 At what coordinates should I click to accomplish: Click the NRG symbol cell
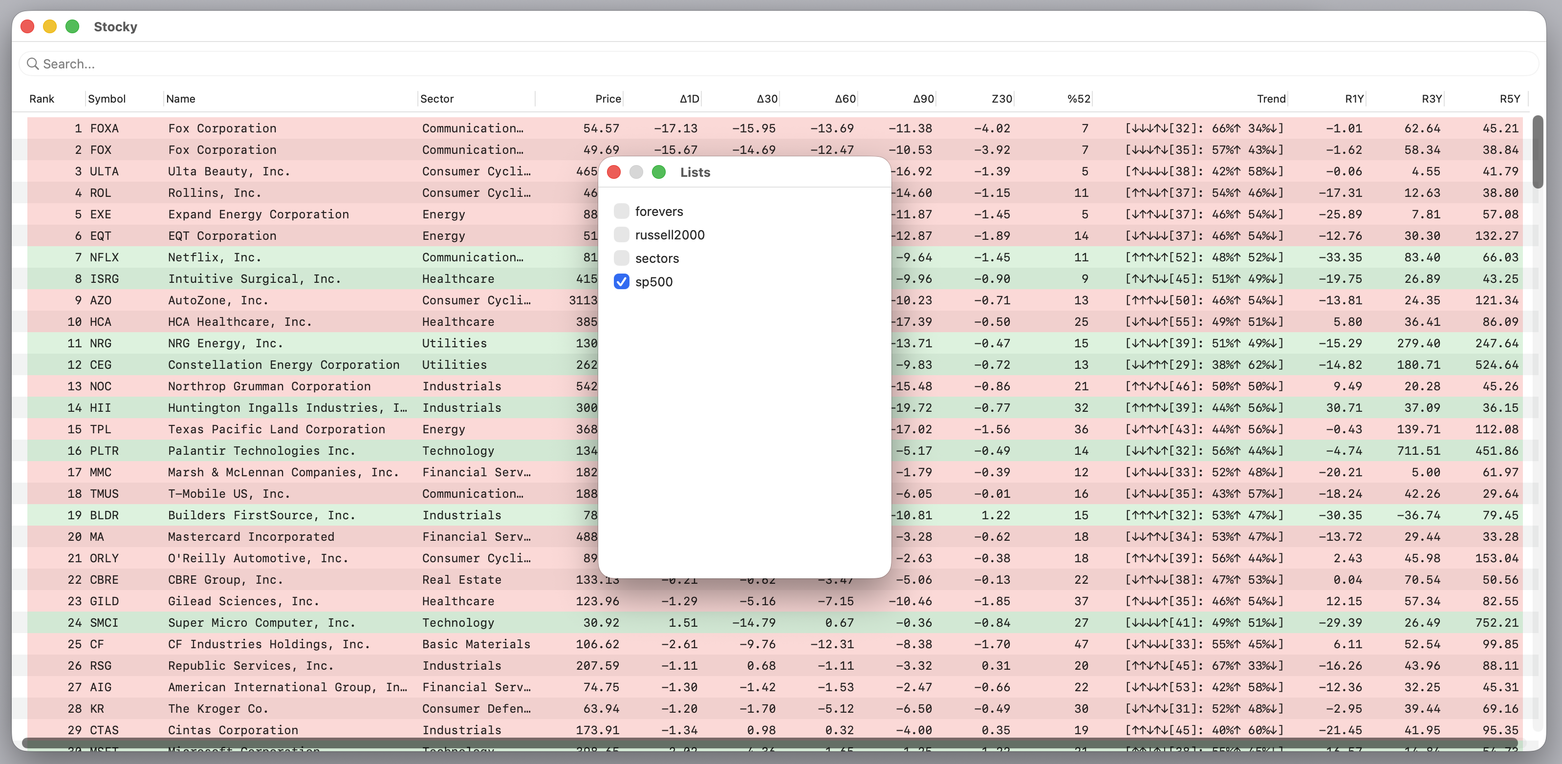tap(101, 343)
